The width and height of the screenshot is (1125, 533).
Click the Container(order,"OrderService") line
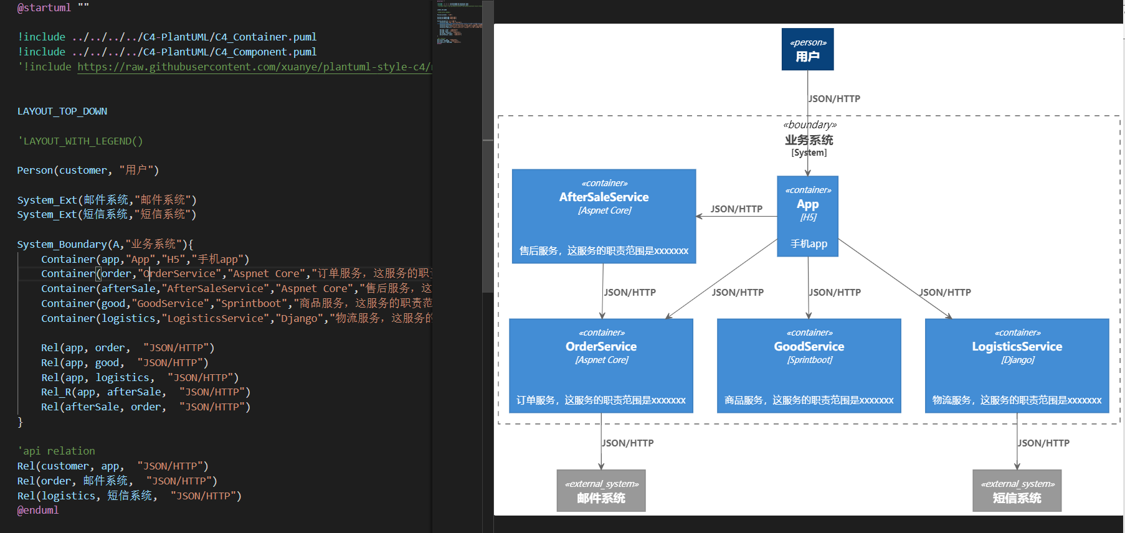pos(236,273)
